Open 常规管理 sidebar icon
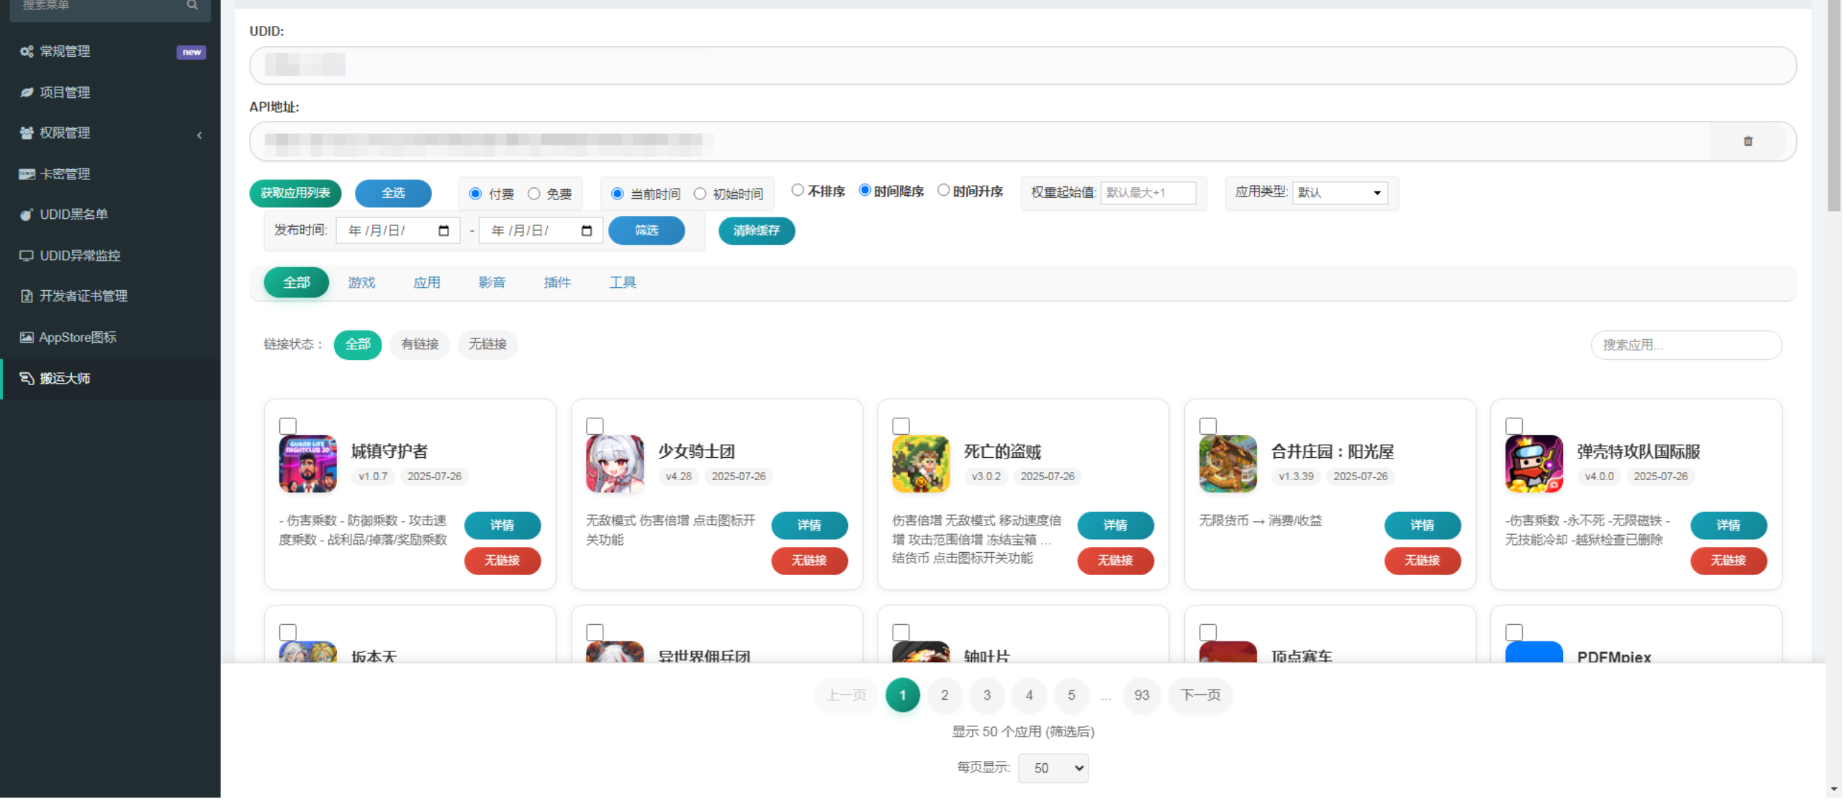Viewport: 1843px width, 812px height. tap(27, 51)
